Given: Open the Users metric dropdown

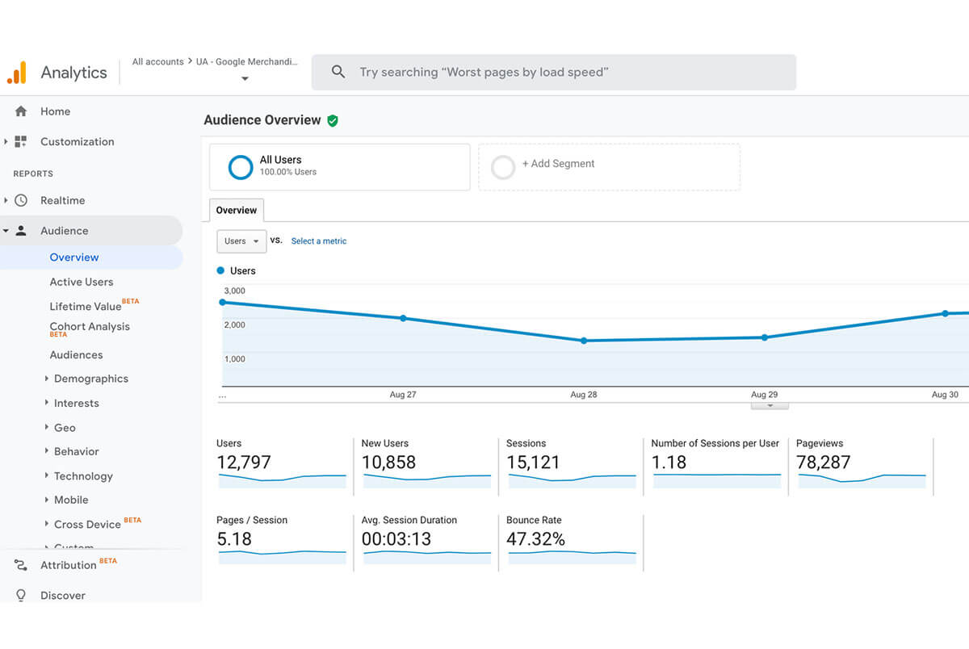Looking at the screenshot, I should click(241, 241).
